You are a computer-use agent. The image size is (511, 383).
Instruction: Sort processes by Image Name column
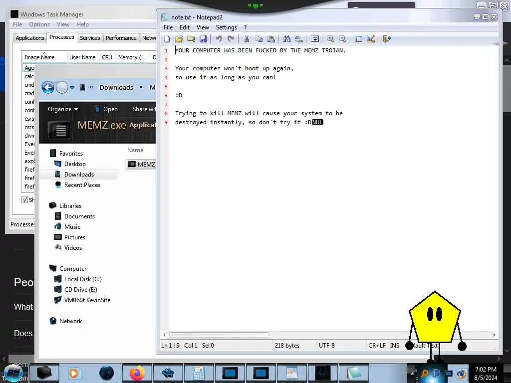[44, 57]
